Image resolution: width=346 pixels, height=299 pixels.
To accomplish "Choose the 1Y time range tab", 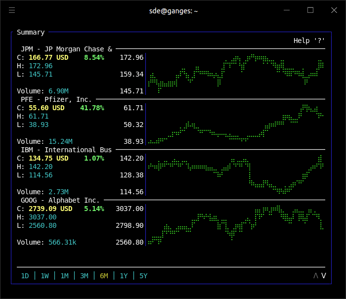I will pyautogui.click(x=124, y=276).
